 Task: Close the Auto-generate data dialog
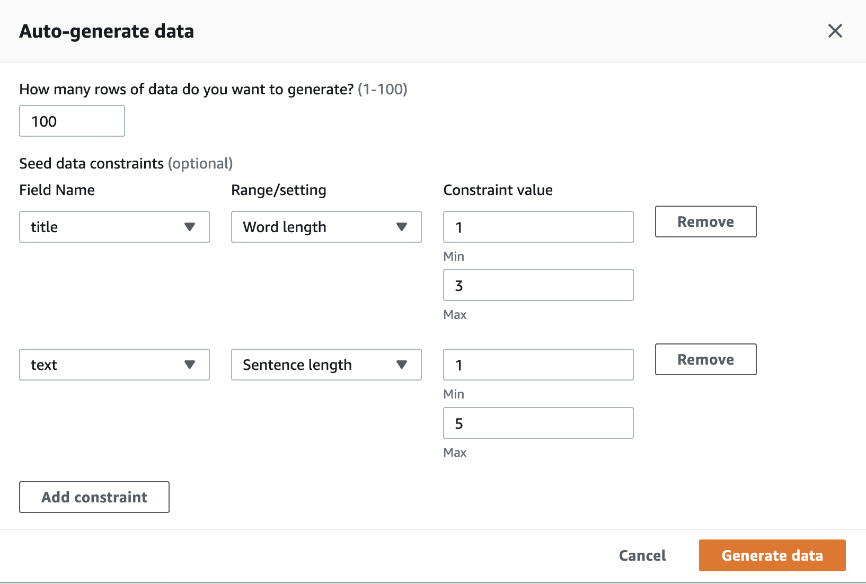coord(835,31)
